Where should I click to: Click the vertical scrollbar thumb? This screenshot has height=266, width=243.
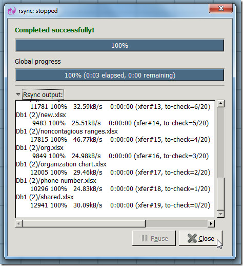221,194
